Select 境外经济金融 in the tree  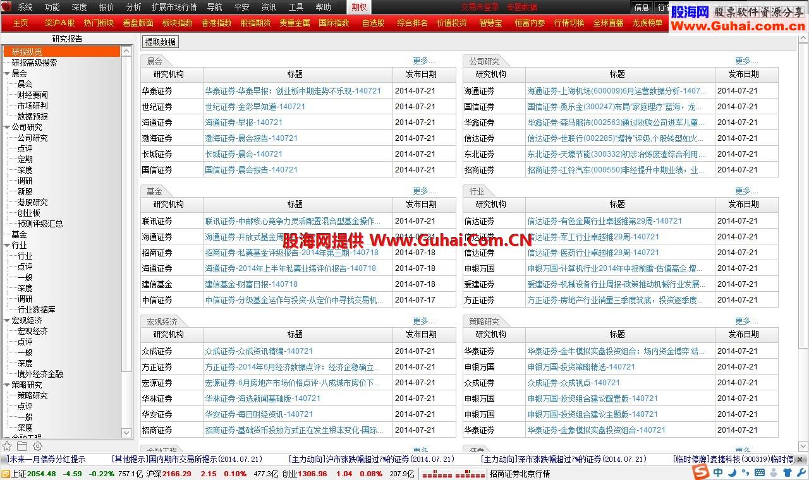pyautogui.click(x=40, y=374)
